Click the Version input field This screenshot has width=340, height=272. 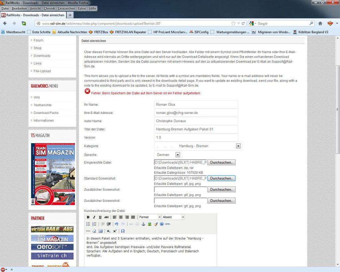click(x=196, y=137)
